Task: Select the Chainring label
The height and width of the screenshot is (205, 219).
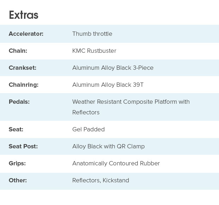Action: pyautogui.click(x=23, y=85)
